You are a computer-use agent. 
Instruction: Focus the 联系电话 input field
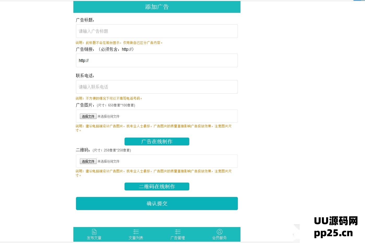157,87
